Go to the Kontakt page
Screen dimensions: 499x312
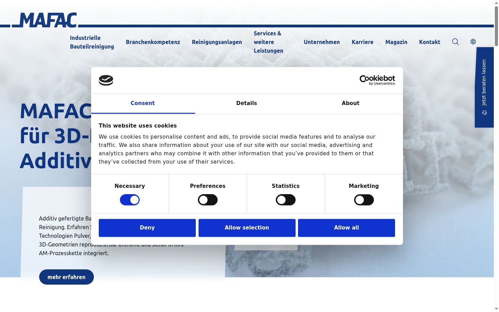coord(430,42)
